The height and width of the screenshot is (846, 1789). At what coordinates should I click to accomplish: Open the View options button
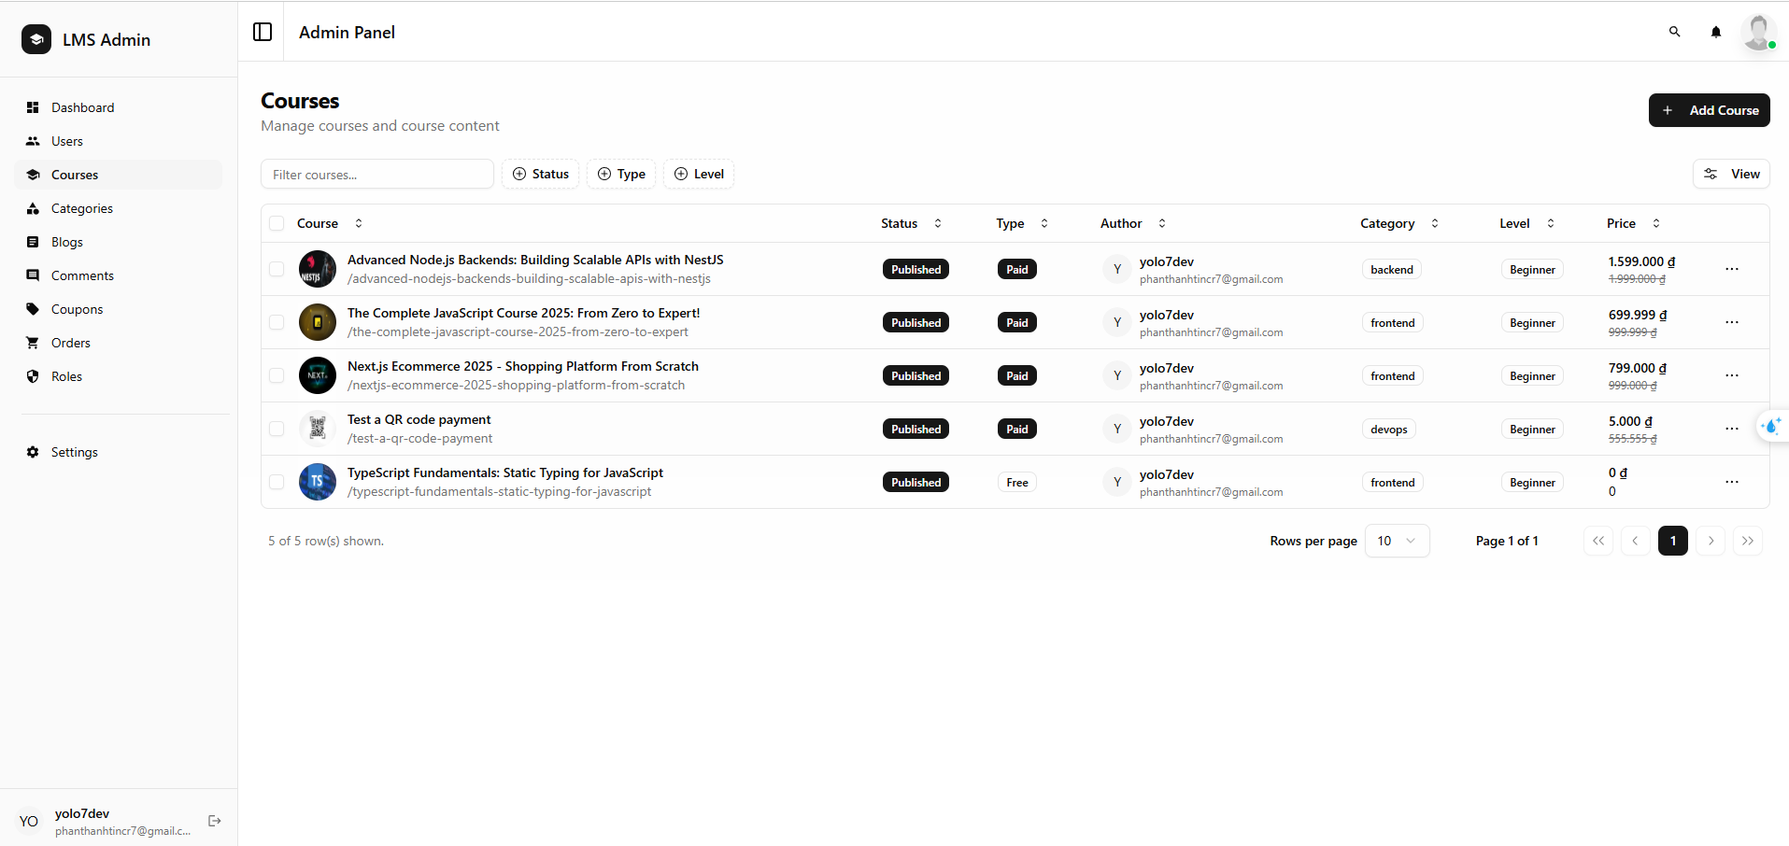[1731, 174]
